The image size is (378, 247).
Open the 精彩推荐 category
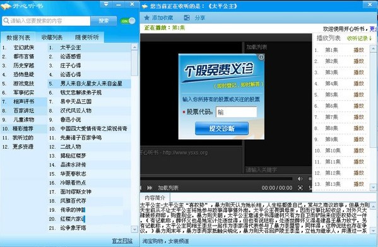pyautogui.click(x=24, y=129)
